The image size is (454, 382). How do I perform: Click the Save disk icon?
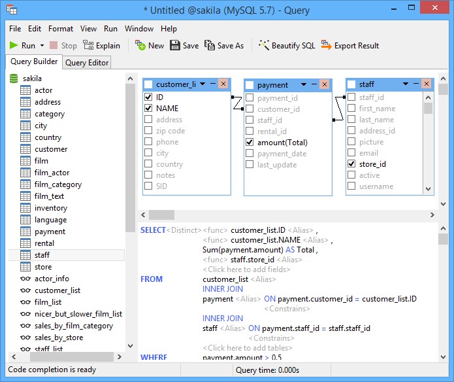click(175, 46)
